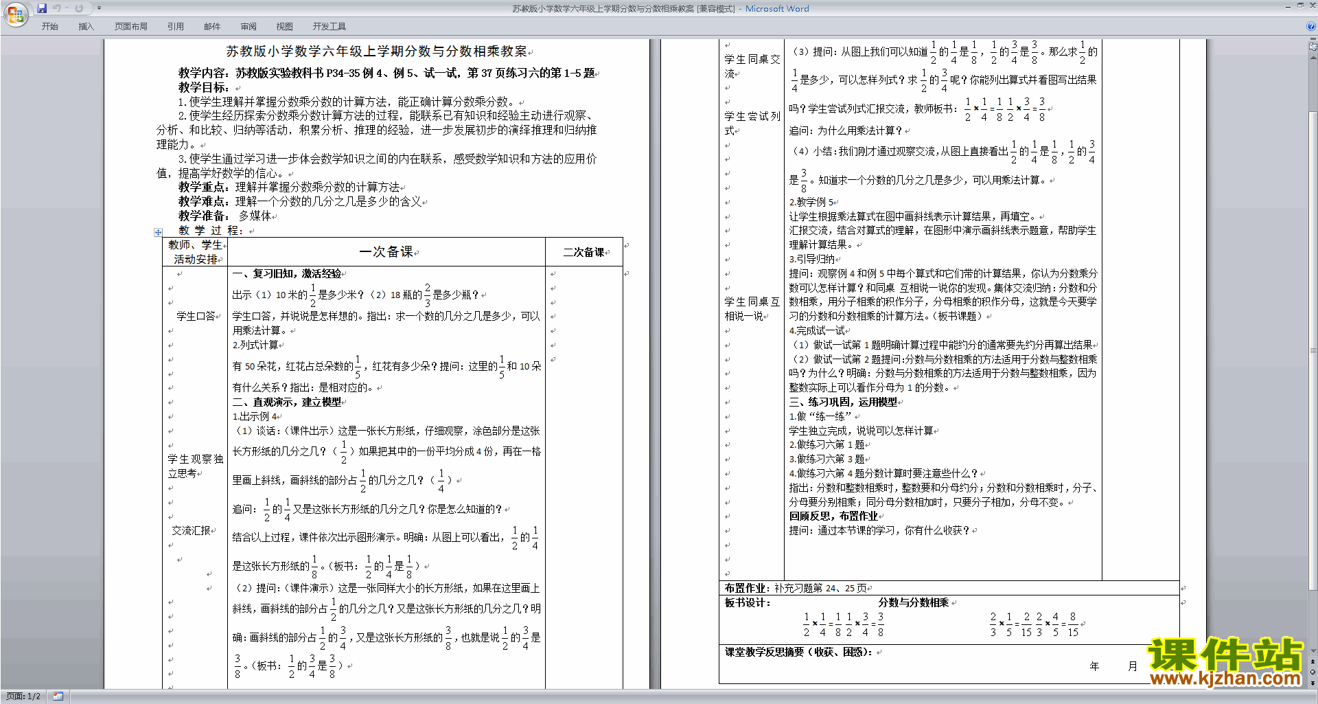This screenshot has width=1318, height=704.
Task: Click the table move handle beside 教学过程
Action: click(158, 232)
